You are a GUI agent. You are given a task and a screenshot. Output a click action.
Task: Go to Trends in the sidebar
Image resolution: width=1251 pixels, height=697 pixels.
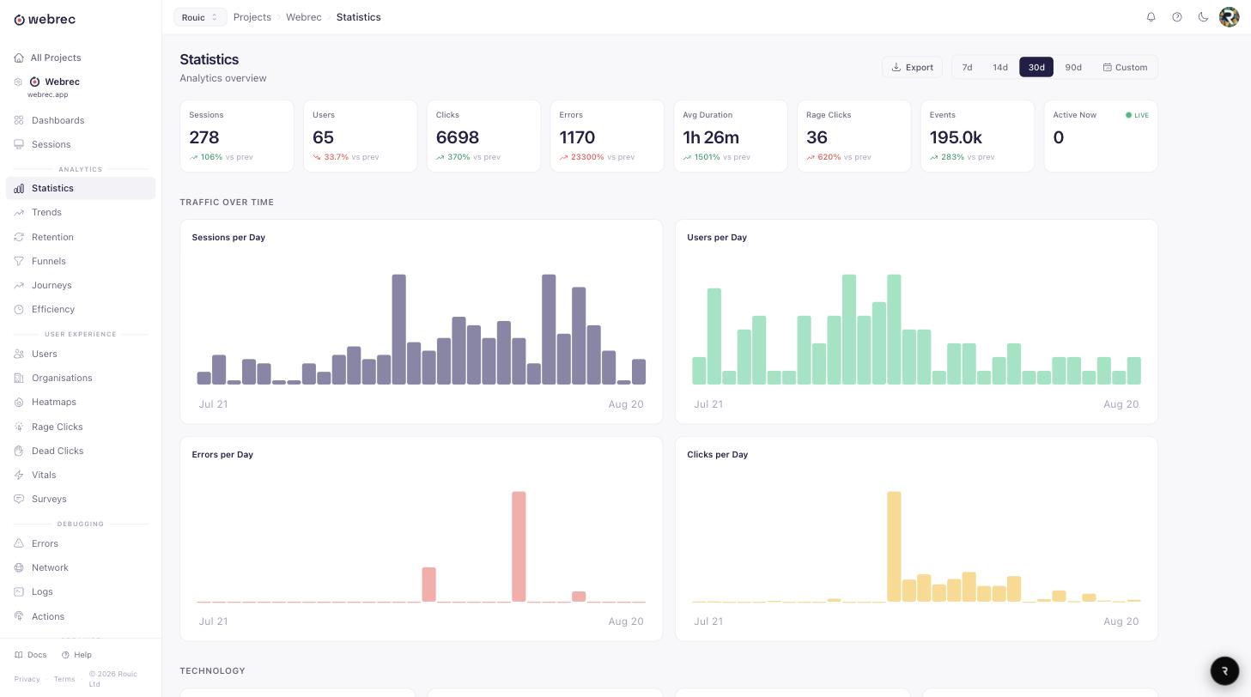pyautogui.click(x=46, y=212)
